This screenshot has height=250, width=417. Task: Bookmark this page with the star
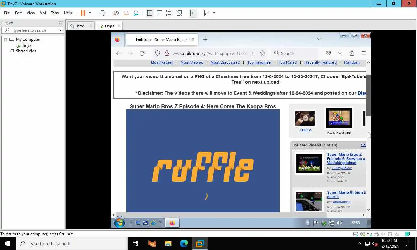(263, 53)
